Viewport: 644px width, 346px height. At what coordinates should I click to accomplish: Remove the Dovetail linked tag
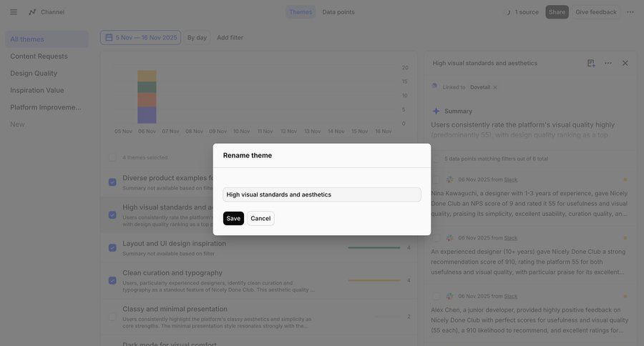[x=495, y=87]
